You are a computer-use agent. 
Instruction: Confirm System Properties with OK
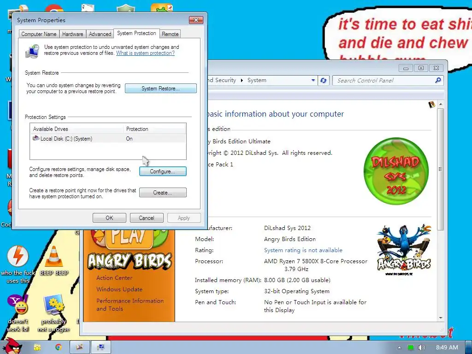tap(109, 218)
